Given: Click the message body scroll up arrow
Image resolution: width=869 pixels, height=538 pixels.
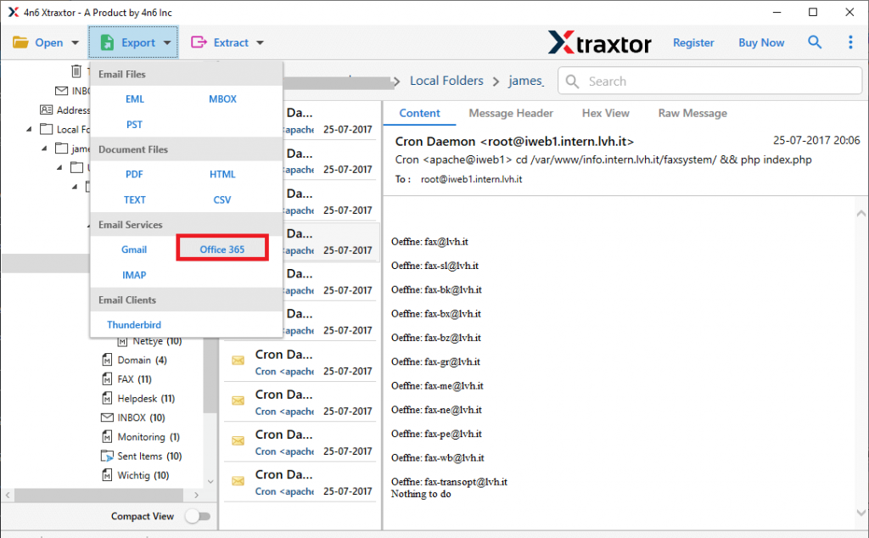Looking at the screenshot, I should [x=861, y=213].
